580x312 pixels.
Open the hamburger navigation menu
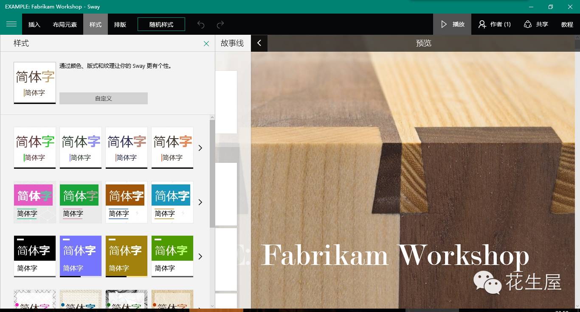pyautogui.click(x=11, y=24)
